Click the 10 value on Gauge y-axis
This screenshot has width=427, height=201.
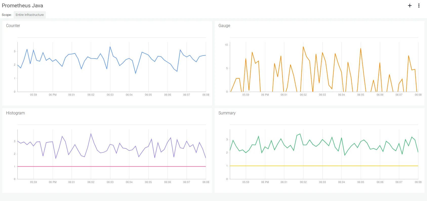(226, 45)
